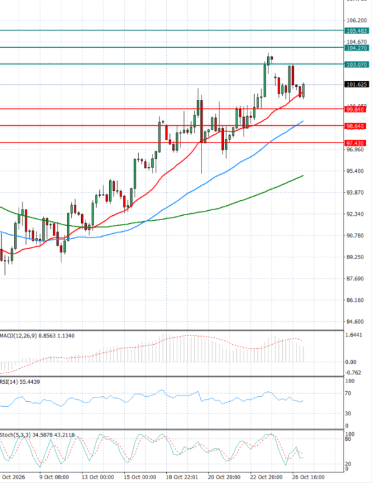
Task: Click the 99.840 support price label
Action: pyautogui.click(x=355, y=110)
